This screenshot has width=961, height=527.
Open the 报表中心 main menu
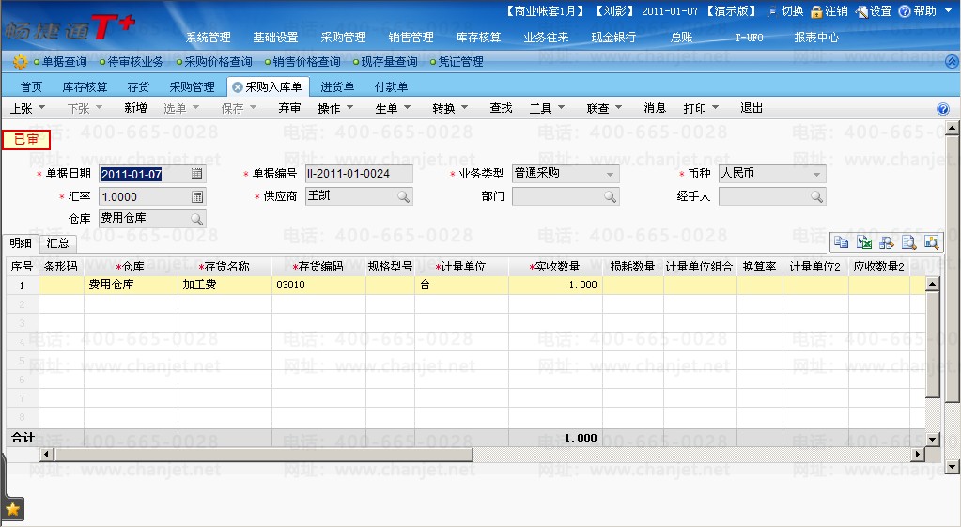[816, 38]
